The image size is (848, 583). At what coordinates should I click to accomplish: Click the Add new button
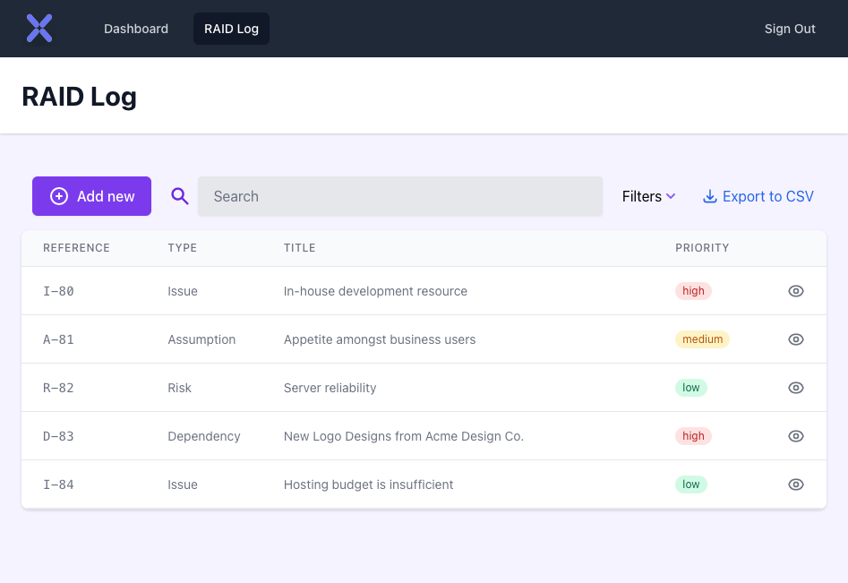tap(91, 196)
